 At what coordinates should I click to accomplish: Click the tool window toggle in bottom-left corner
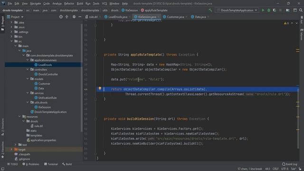point(2,169)
